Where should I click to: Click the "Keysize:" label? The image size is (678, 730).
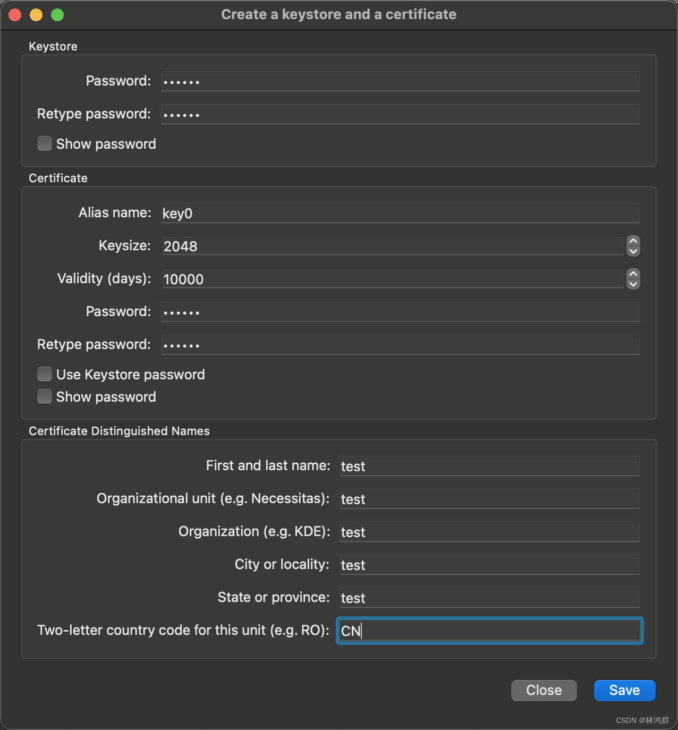(x=125, y=245)
